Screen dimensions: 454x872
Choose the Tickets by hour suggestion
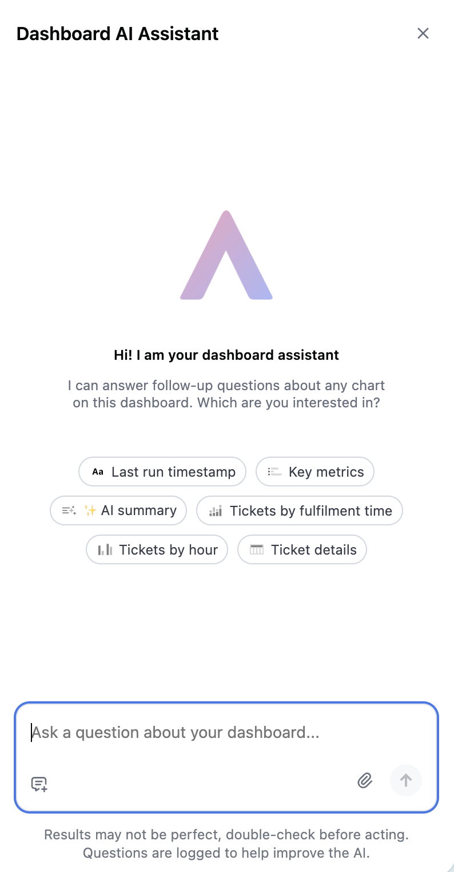tap(157, 549)
